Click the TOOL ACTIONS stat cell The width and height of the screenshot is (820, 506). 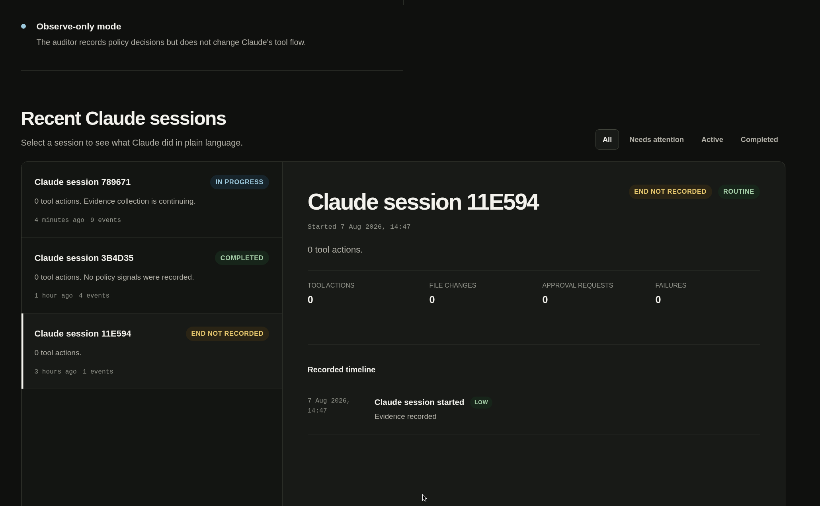coord(364,294)
